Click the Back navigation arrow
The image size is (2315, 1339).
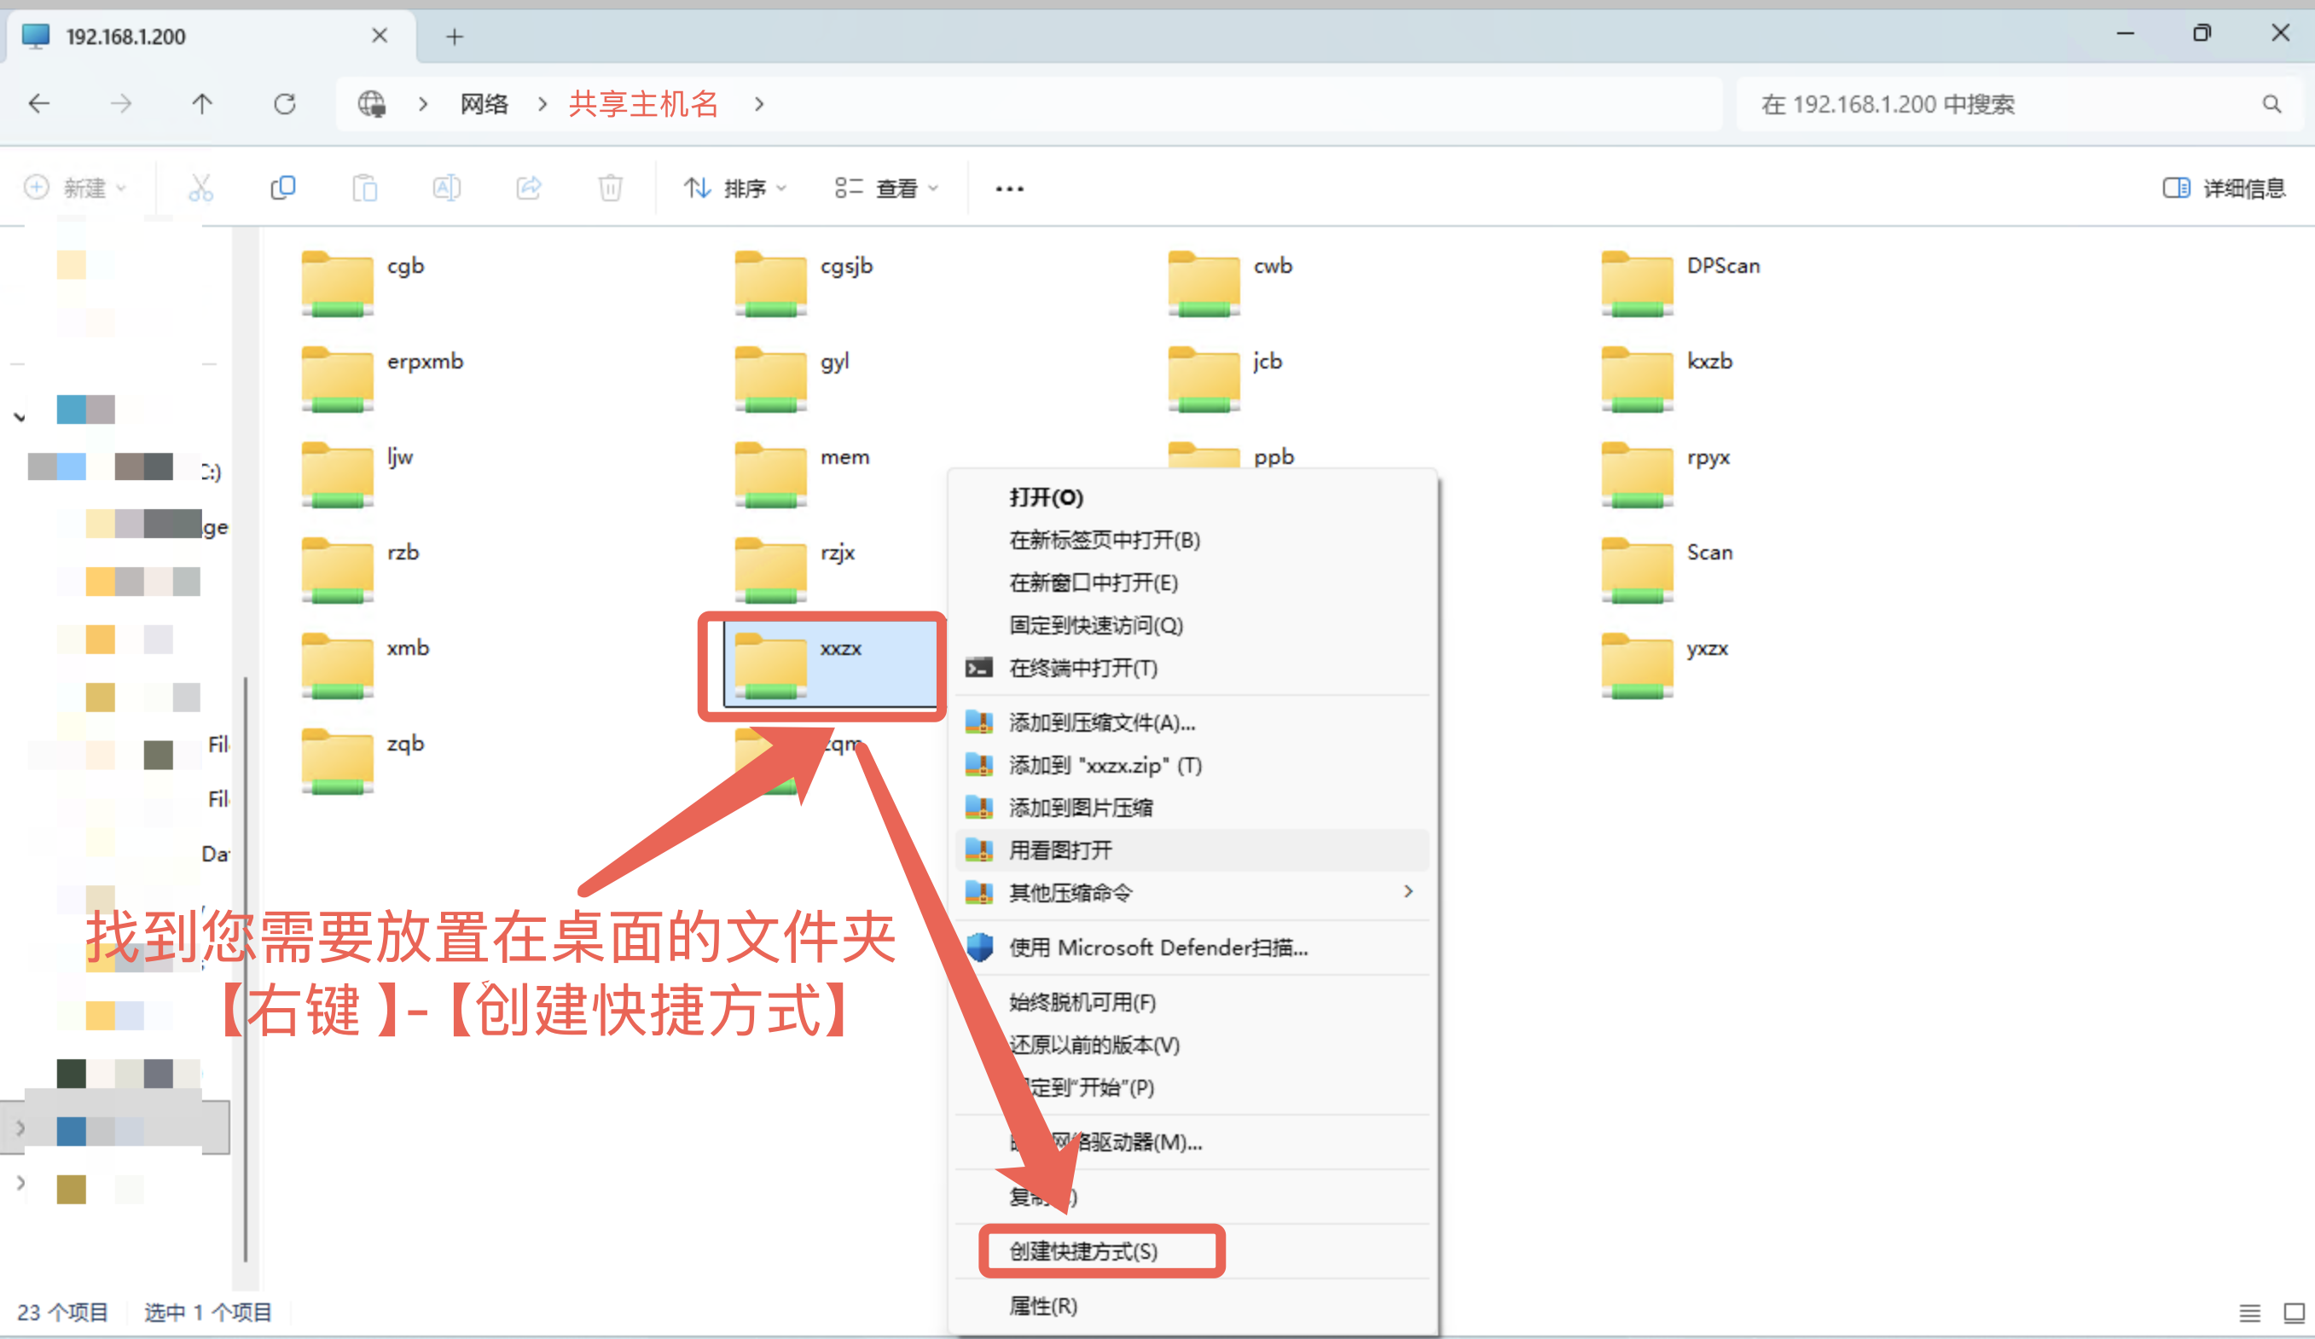pos(38,104)
